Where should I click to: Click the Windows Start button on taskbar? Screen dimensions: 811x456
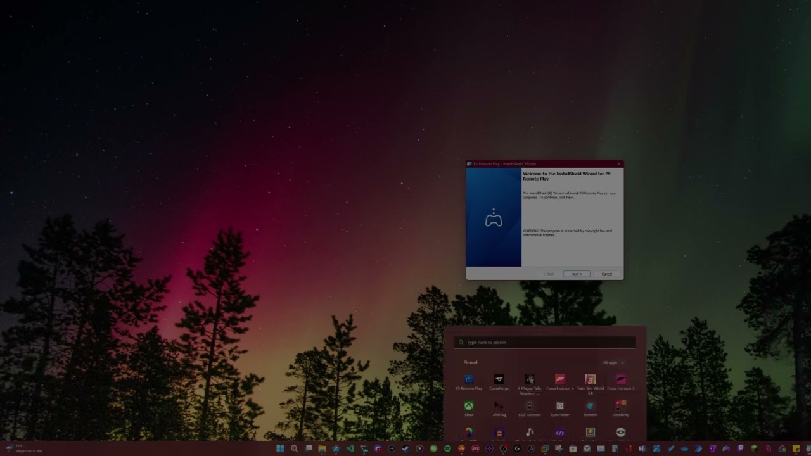click(x=281, y=448)
